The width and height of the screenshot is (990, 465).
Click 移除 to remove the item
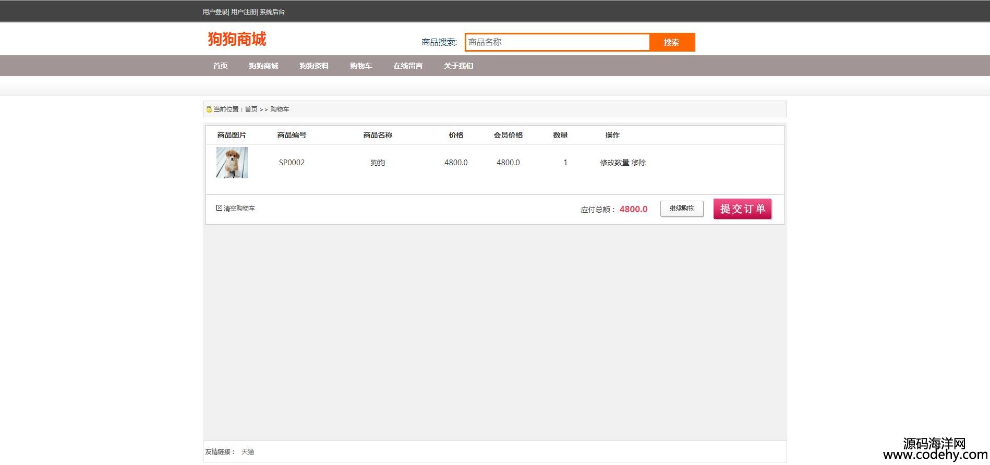[639, 163]
